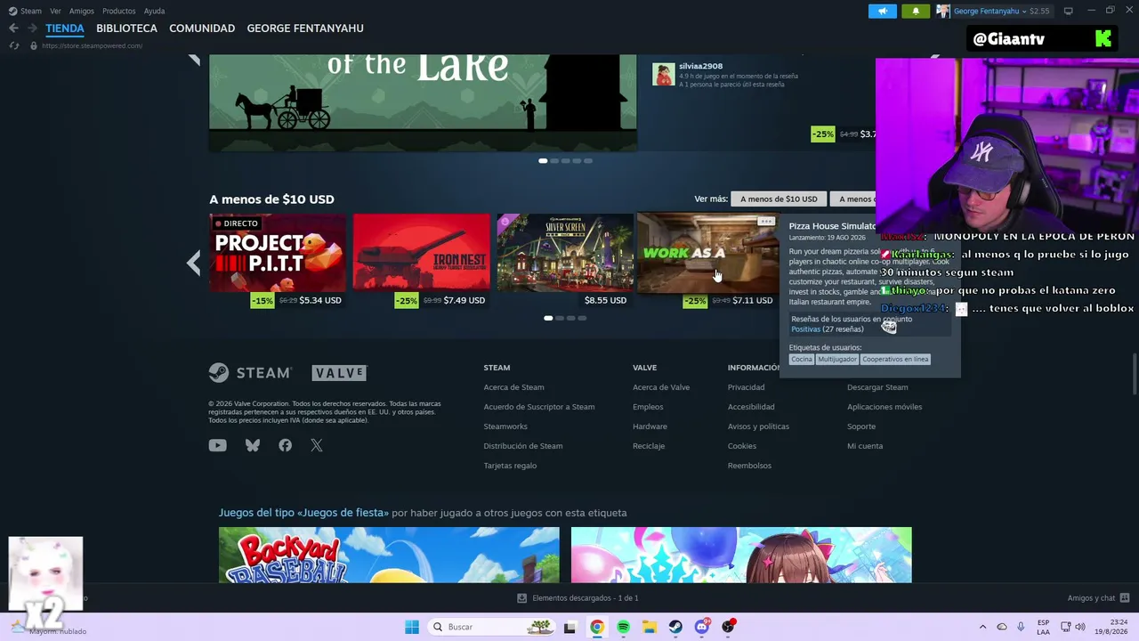Open the Amigos menu

tap(82, 11)
